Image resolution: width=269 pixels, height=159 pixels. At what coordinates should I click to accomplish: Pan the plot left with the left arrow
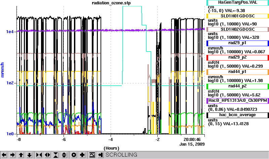pyautogui.click(x=4, y=155)
